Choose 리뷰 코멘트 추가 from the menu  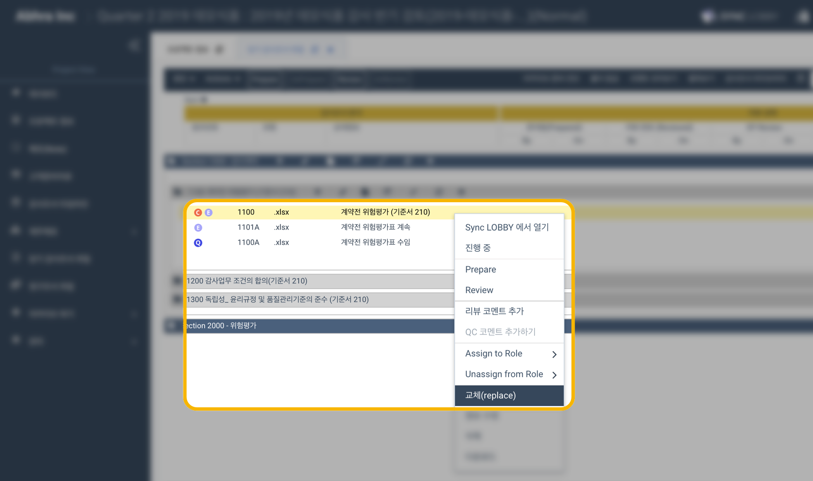tap(494, 311)
